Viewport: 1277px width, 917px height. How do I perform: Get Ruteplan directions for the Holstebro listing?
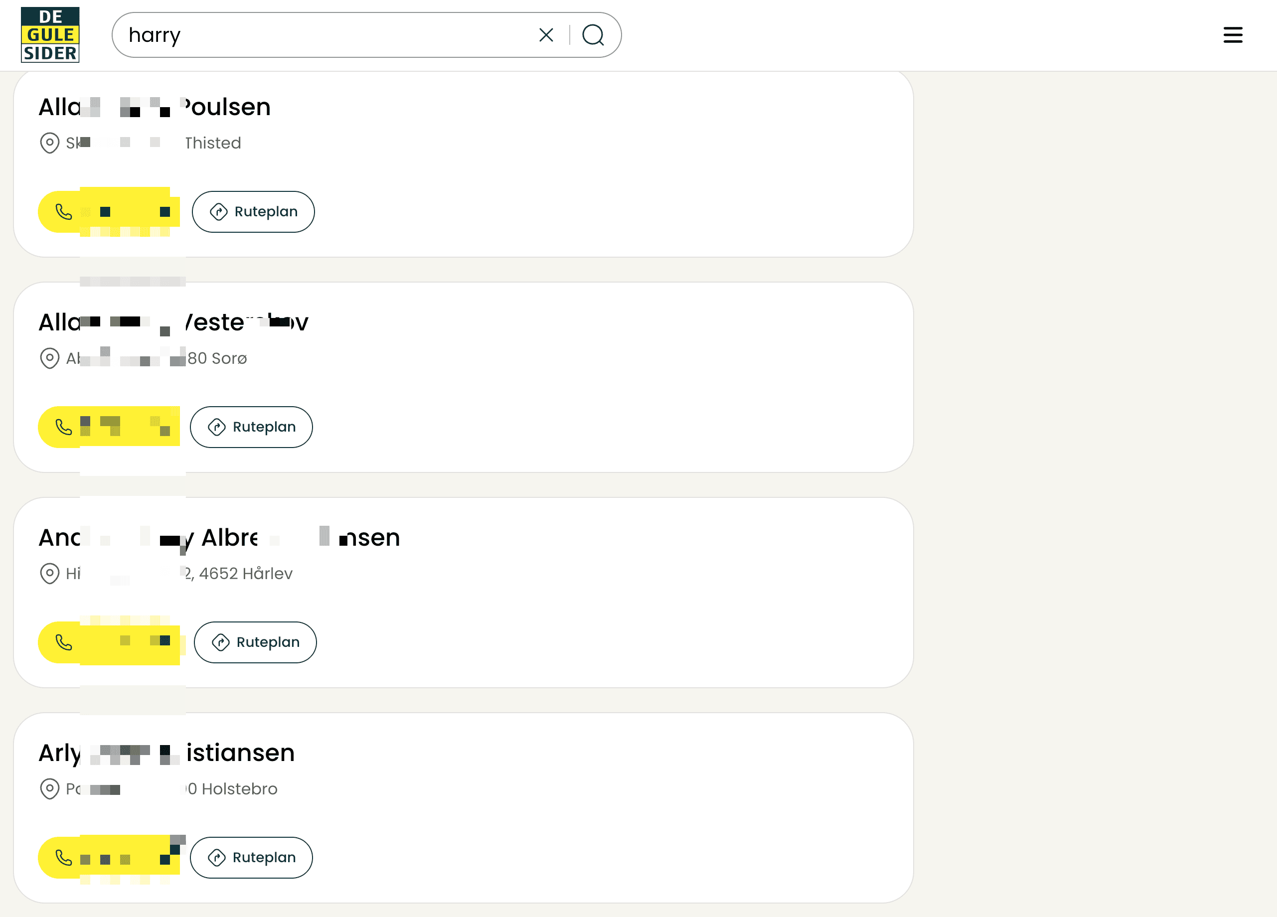(x=251, y=857)
